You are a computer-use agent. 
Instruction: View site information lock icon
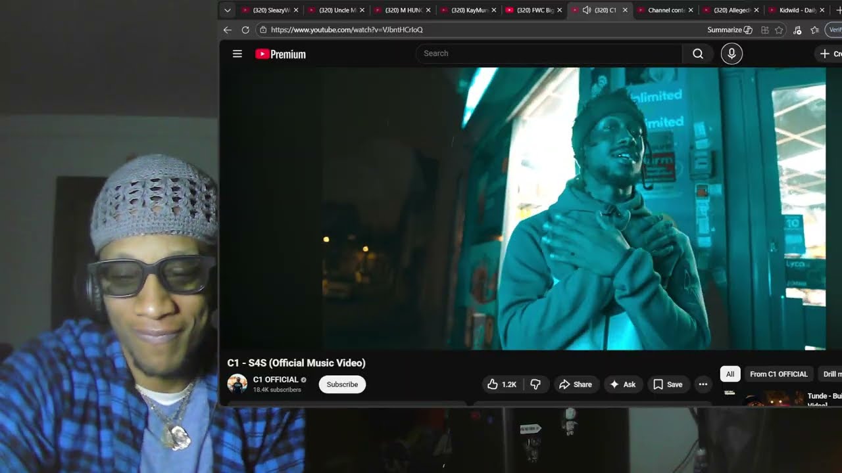click(262, 30)
